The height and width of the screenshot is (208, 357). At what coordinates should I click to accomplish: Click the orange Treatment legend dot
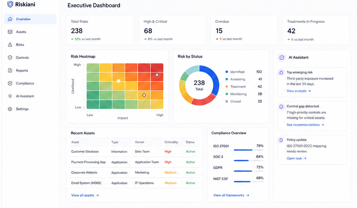pos(227,87)
